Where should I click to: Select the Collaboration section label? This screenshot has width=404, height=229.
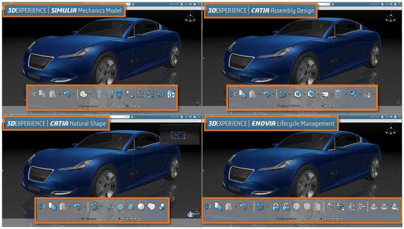click(286, 218)
